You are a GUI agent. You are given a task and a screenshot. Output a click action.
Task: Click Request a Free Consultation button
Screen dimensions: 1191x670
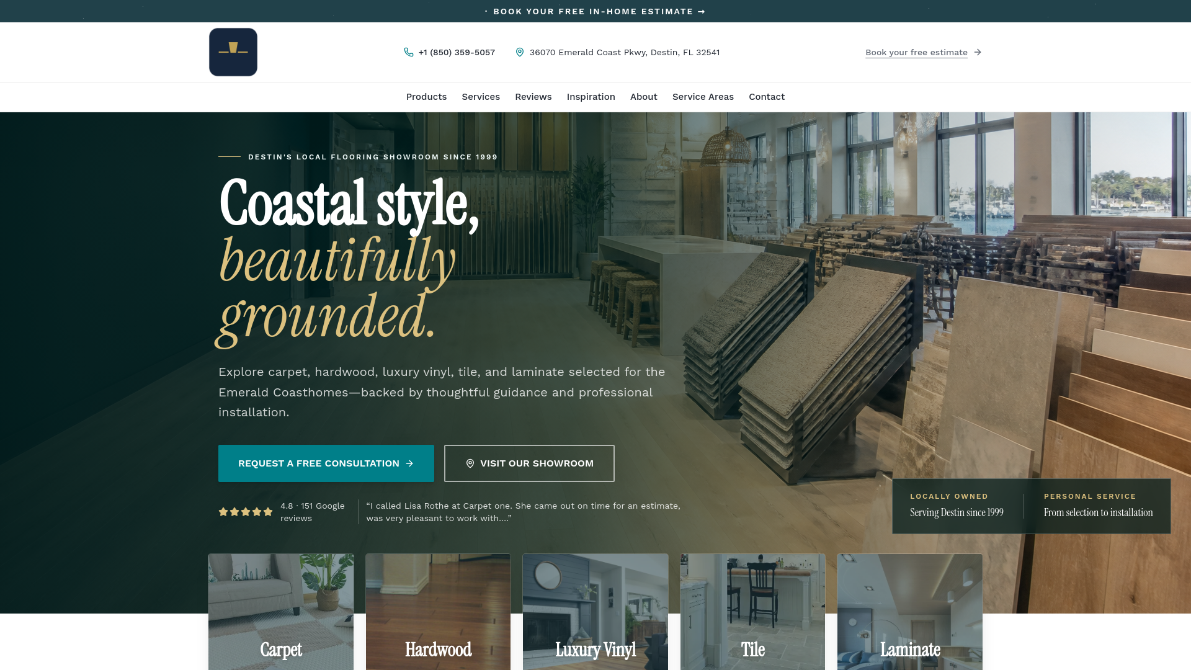point(326,463)
